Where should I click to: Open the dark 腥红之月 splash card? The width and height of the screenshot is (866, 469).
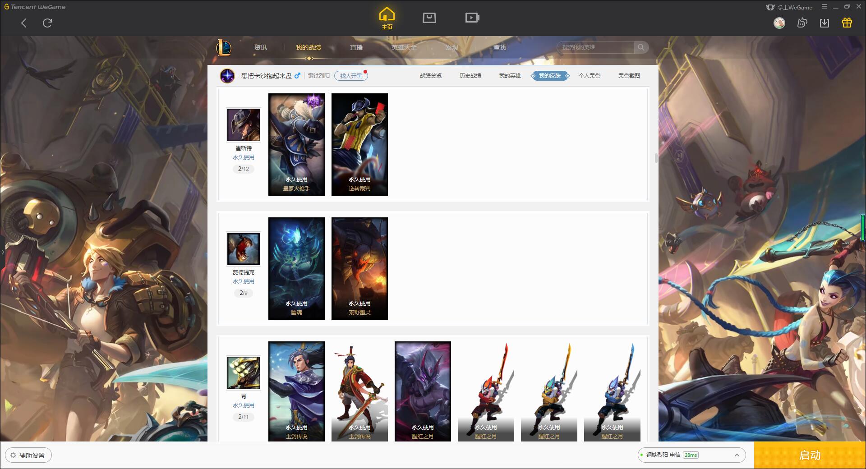point(423,391)
